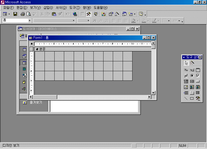The image size is (207, 149).
Task: Select the Tab Control tool in toolbox
Action: 192,93
